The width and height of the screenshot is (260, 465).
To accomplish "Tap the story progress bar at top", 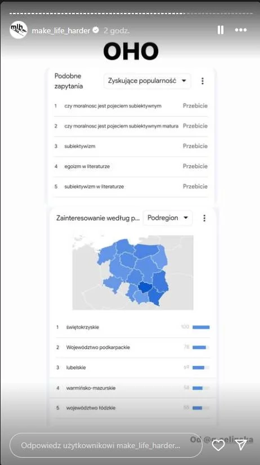I will [x=131, y=14].
